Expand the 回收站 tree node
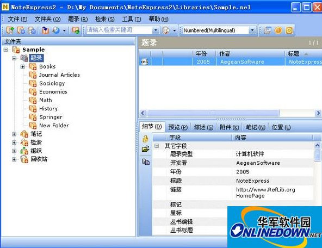Viewport: 322px width, 248px height. point(14,159)
